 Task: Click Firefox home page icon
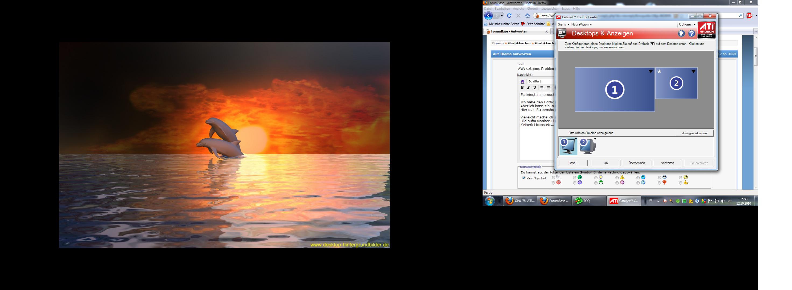click(527, 16)
